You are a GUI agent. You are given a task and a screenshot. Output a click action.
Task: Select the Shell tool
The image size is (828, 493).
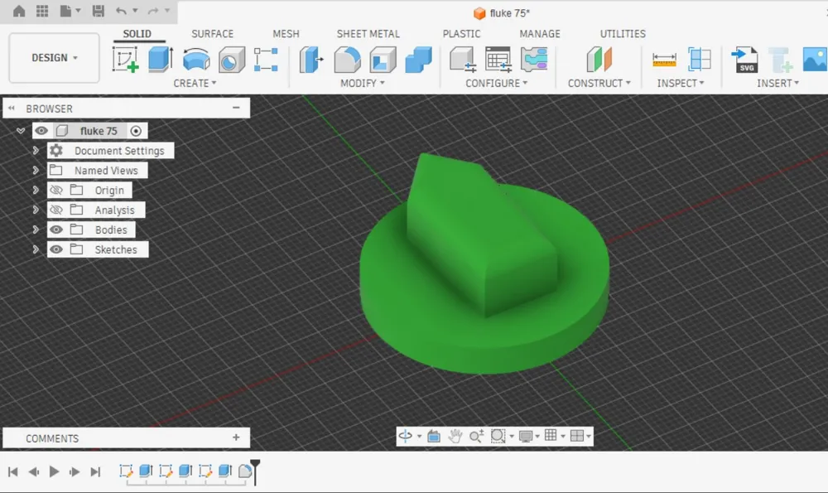pos(383,59)
